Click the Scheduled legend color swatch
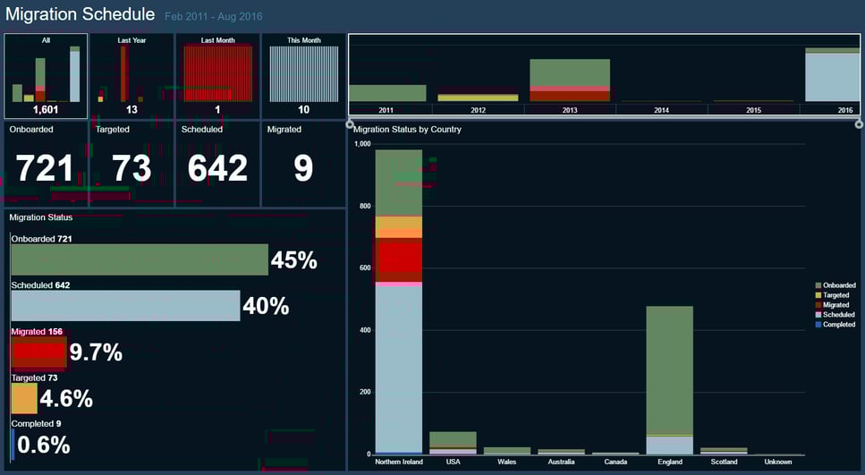 (818, 315)
